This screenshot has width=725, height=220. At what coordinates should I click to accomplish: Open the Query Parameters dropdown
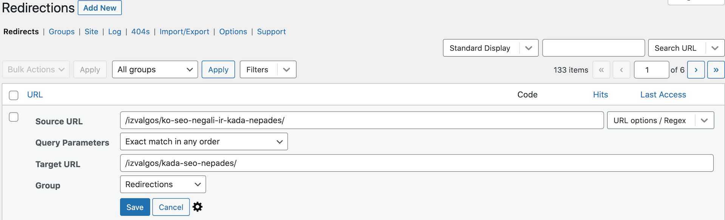click(x=204, y=142)
